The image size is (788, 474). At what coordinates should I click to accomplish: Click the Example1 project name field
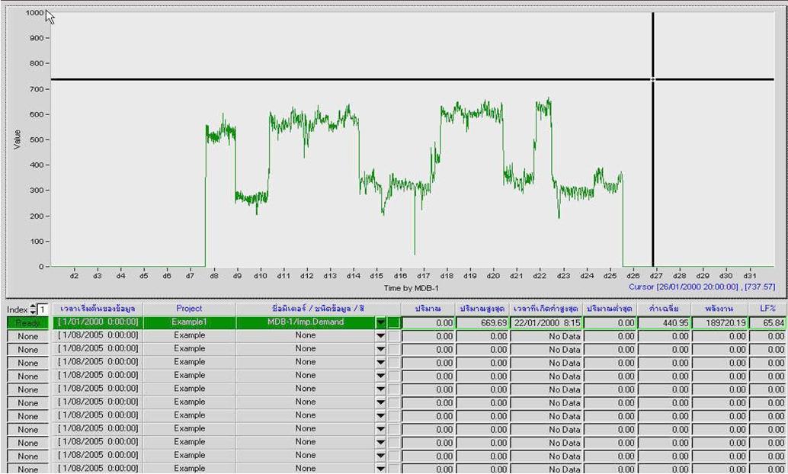pos(189,323)
